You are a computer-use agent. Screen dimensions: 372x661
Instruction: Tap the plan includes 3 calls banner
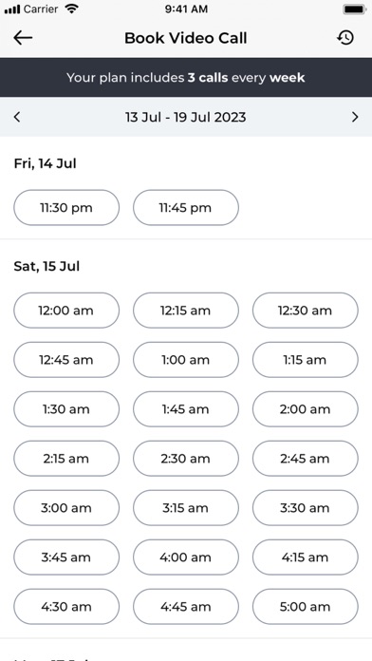(186, 78)
